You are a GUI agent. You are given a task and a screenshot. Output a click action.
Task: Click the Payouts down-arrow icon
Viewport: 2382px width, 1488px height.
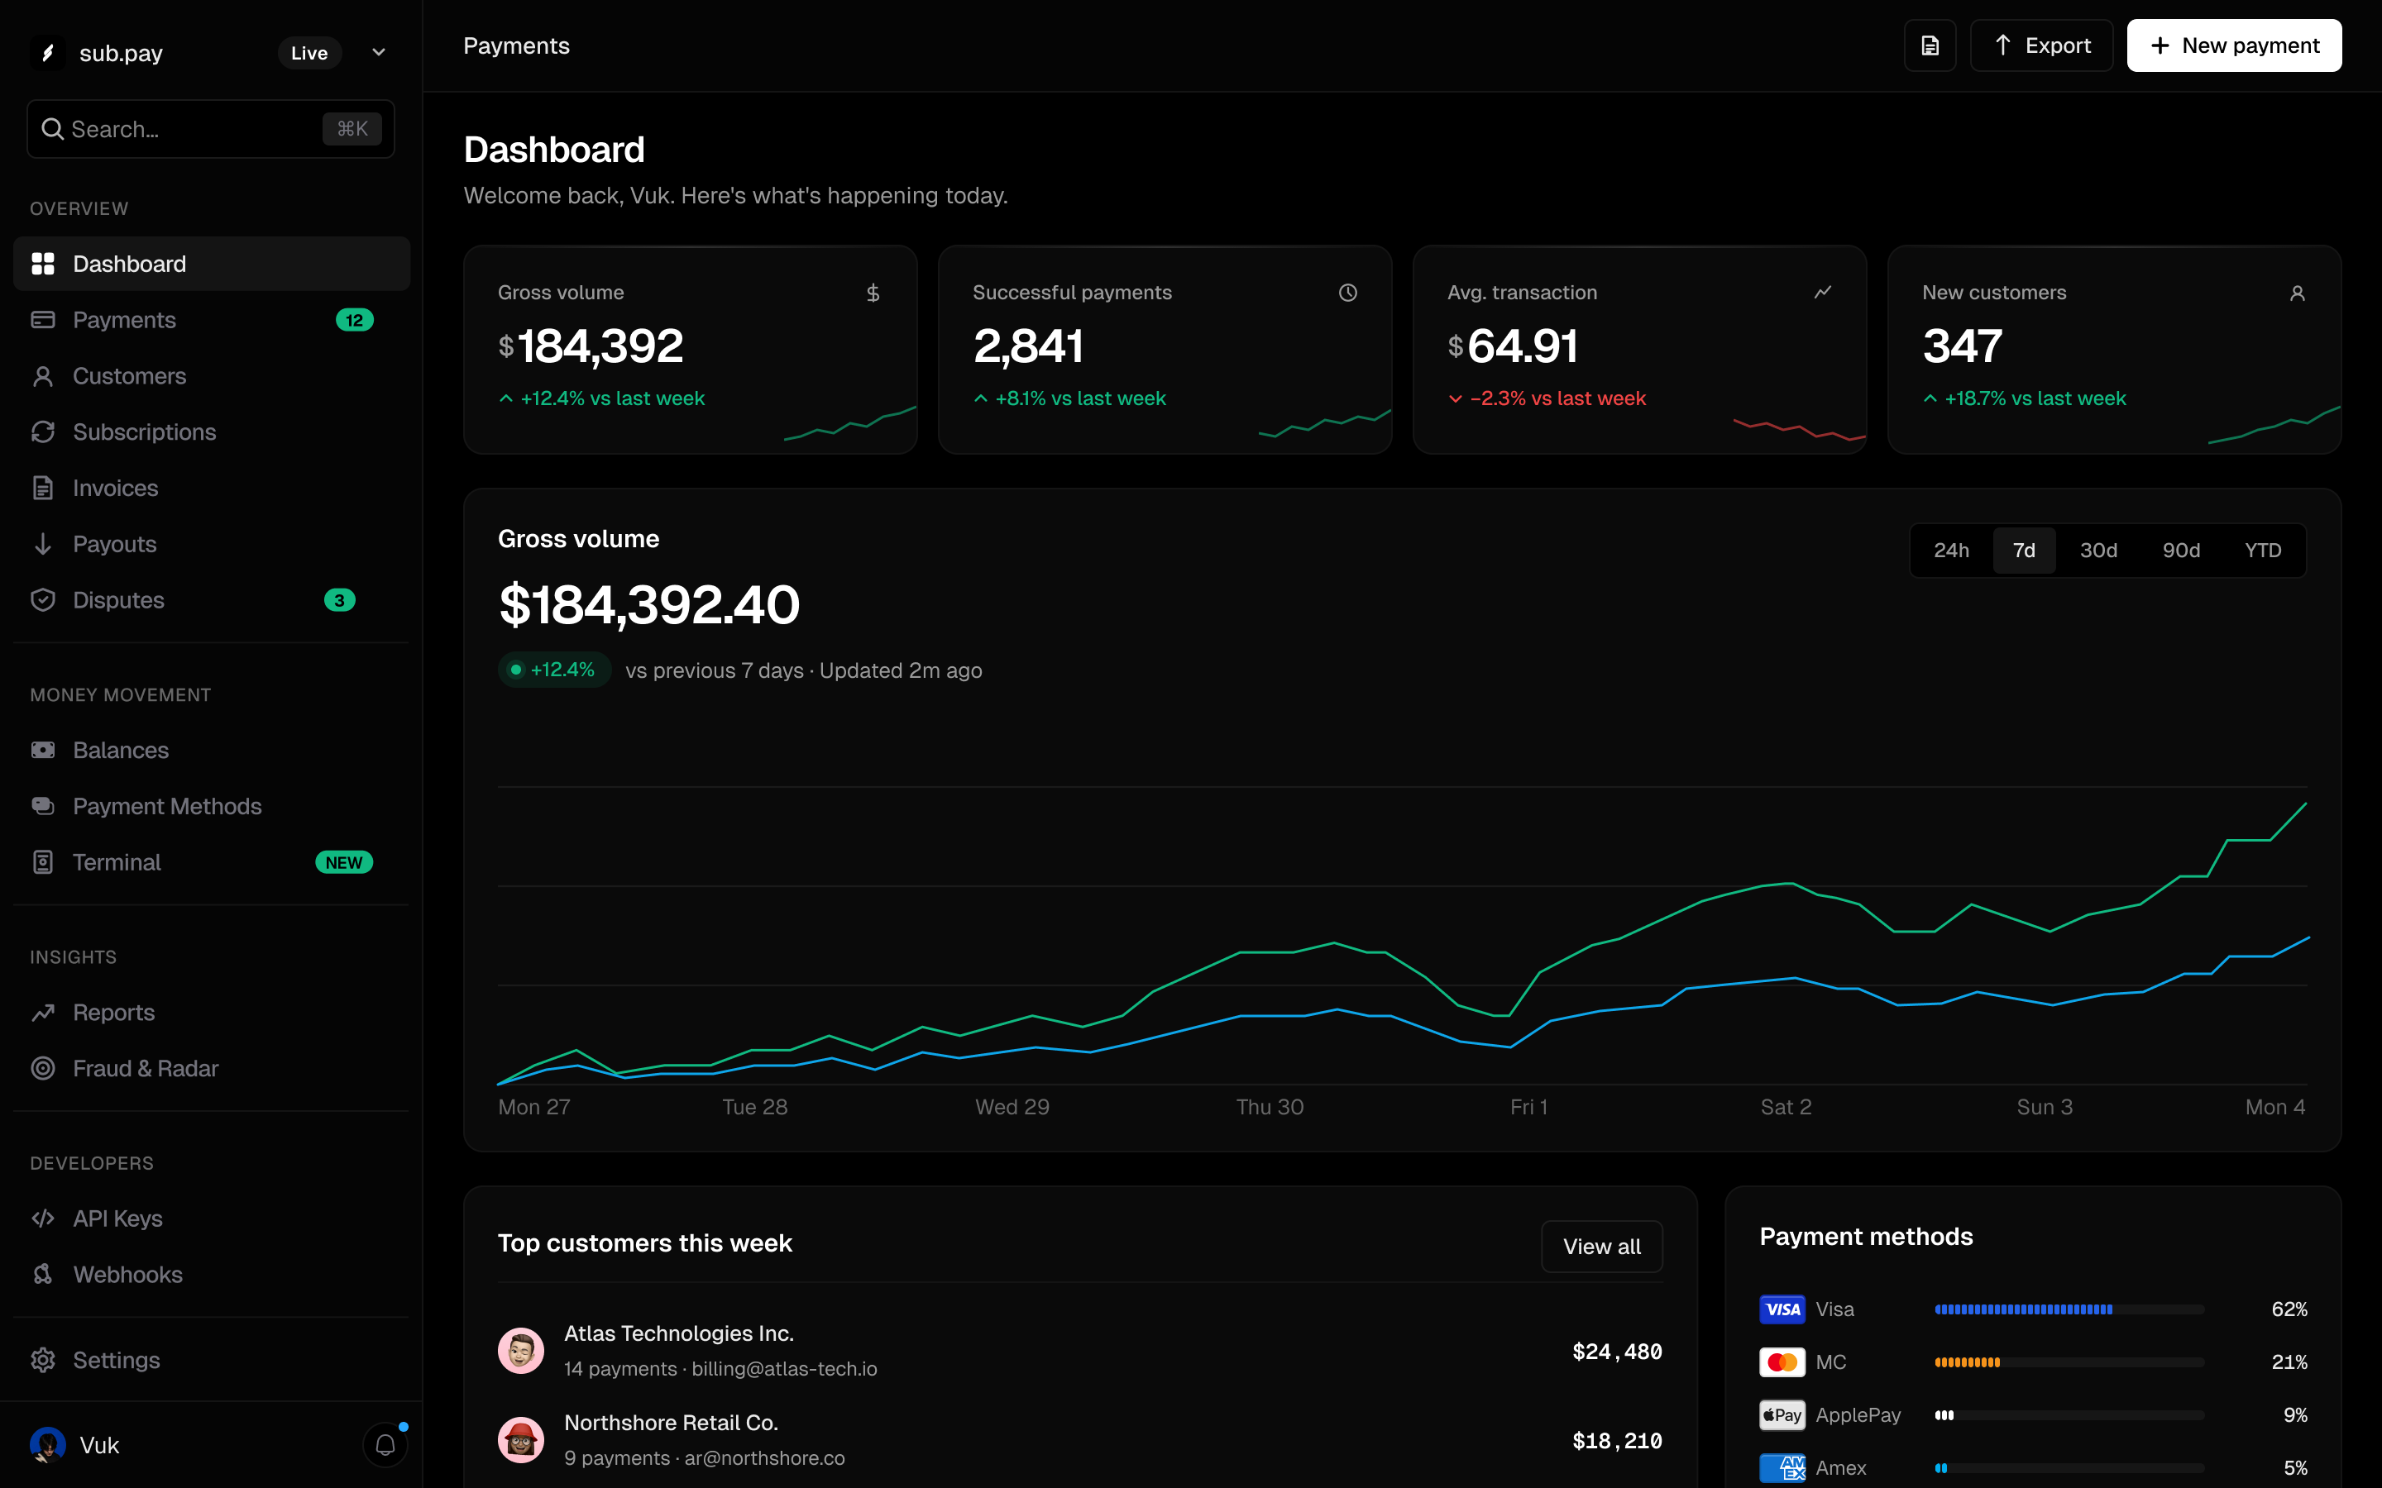(x=43, y=544)
